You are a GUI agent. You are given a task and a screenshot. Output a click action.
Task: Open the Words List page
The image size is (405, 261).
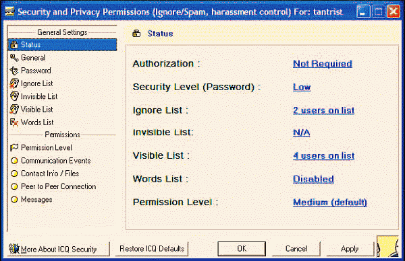pos(37,122)
